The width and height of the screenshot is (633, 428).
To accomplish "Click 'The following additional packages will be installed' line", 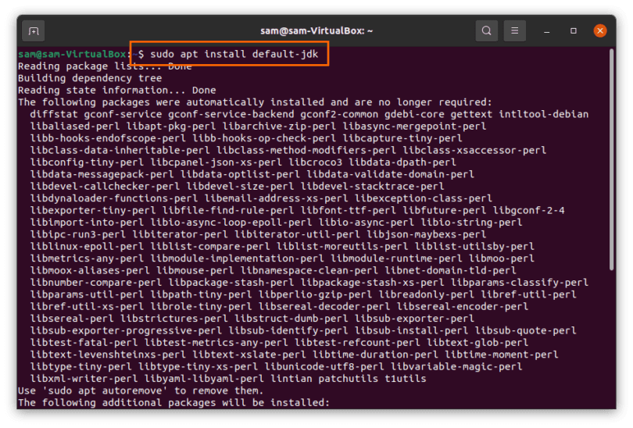I will pyautogui.click(x=173, y=402).
